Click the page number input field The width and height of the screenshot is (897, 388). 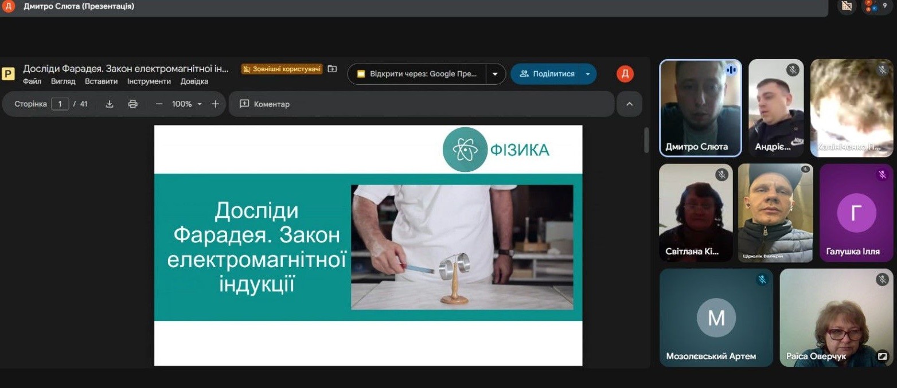(60, 104)
